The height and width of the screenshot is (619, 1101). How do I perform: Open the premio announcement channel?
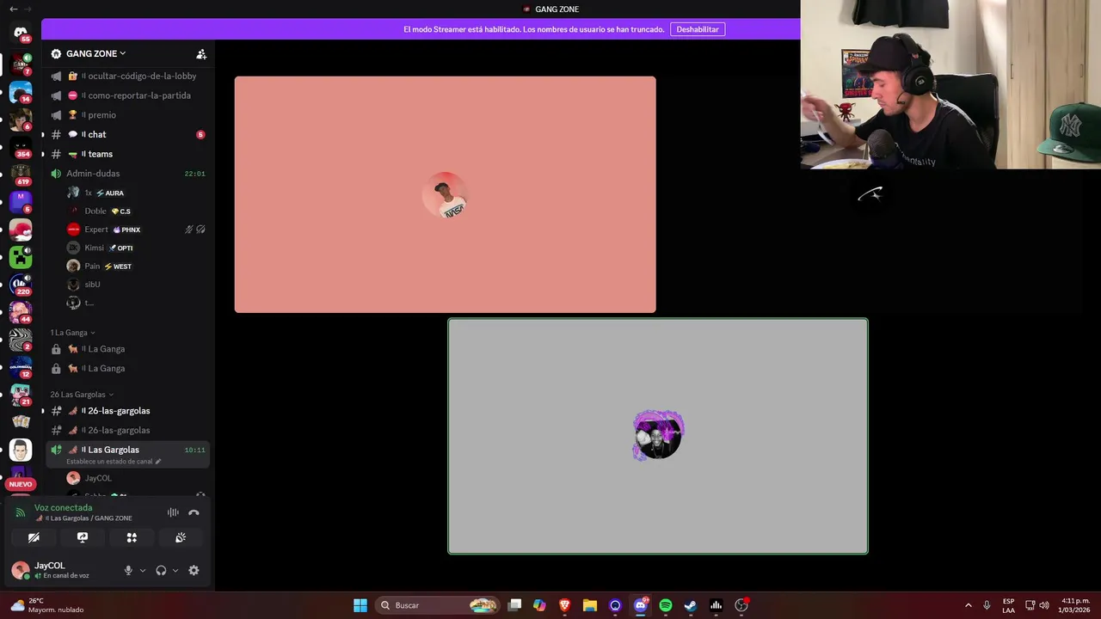coord(127,115)
